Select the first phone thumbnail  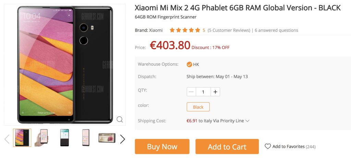tap(22, 138)
